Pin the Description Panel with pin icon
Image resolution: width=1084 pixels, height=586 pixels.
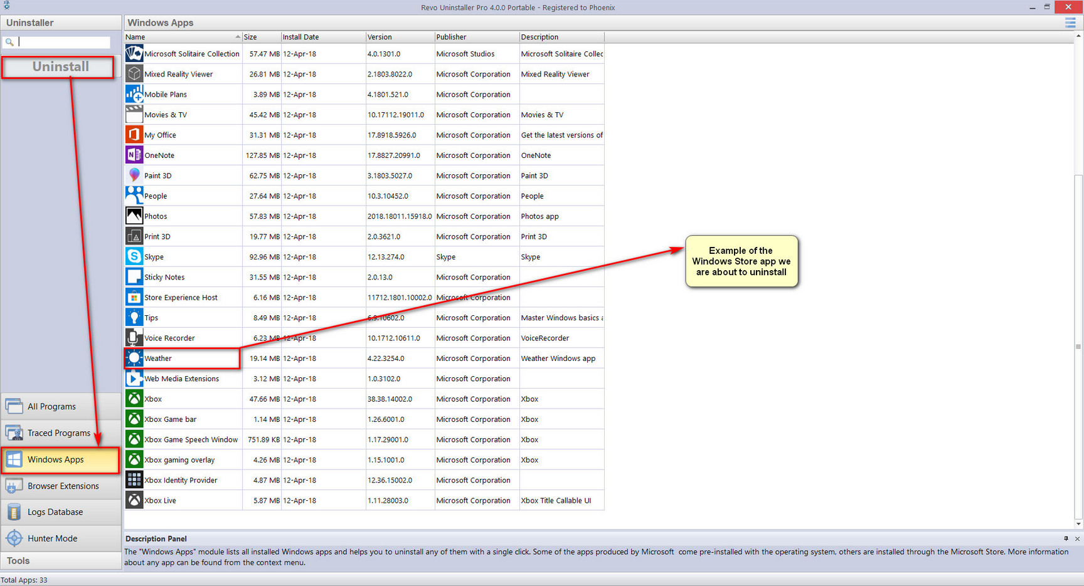(1066, 538)
